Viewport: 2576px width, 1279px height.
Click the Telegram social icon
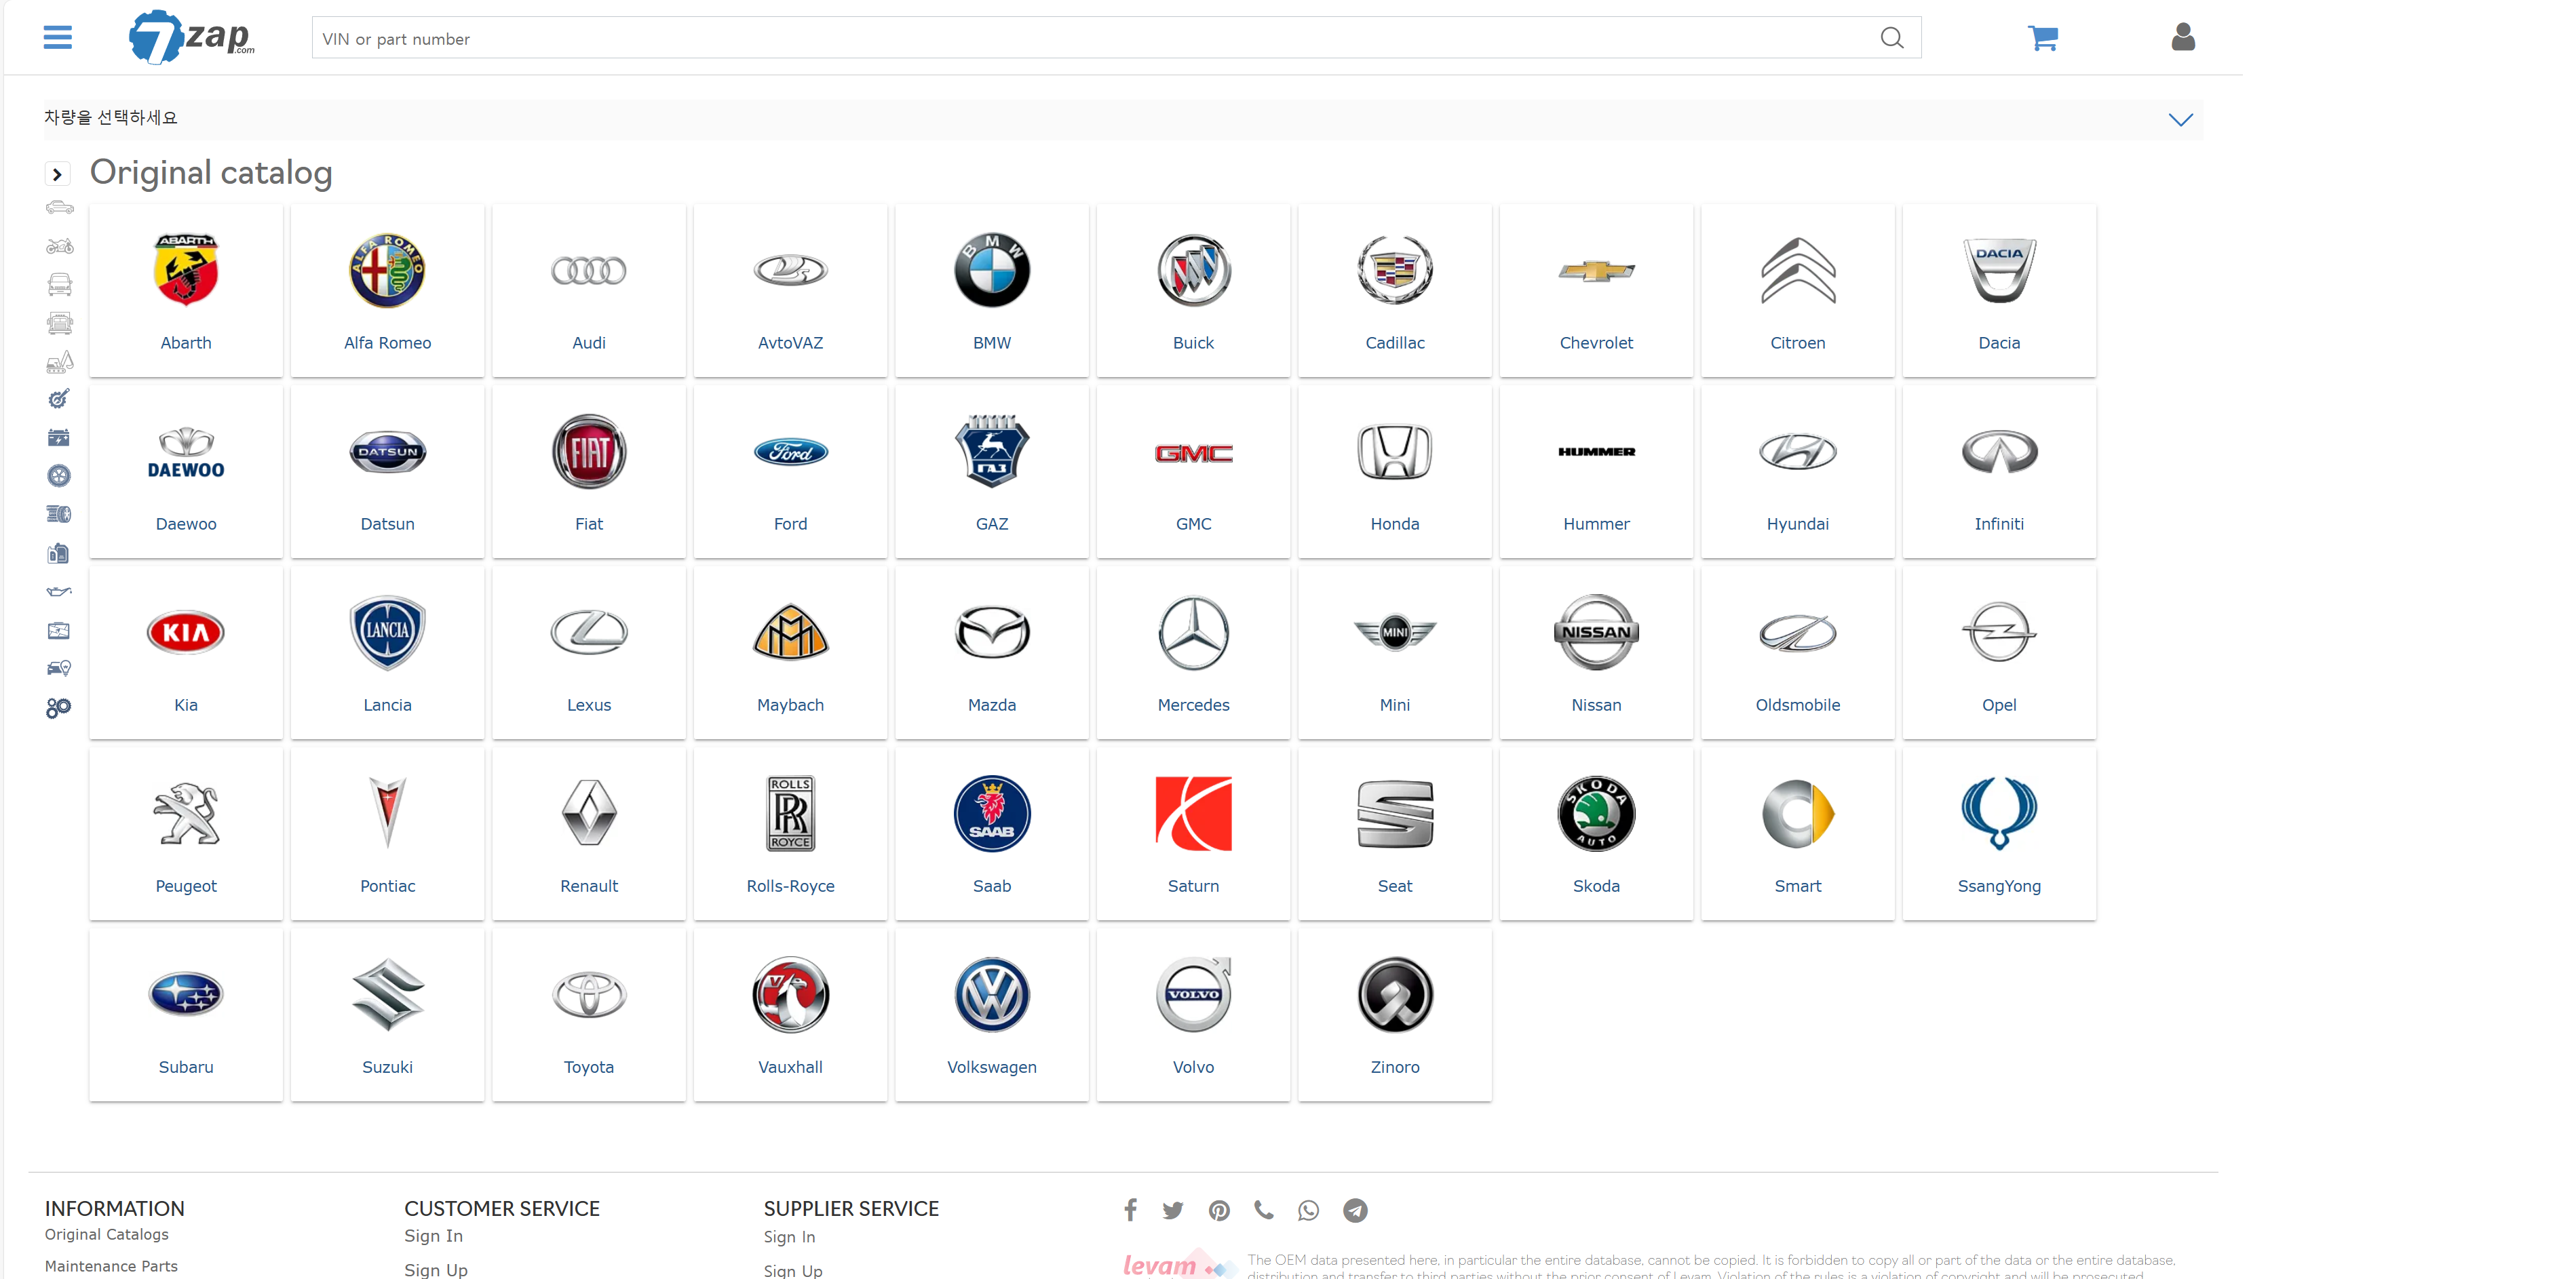[1355, 1210]
